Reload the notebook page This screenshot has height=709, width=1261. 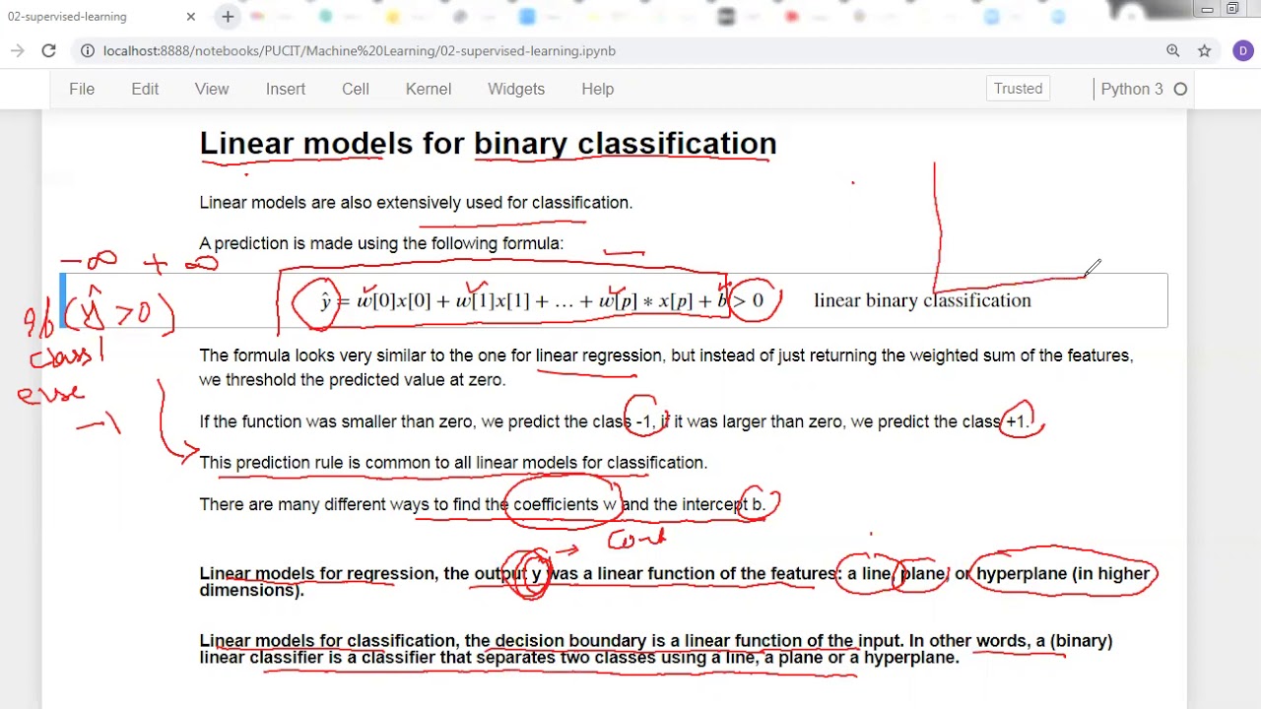click(x=48, y=51)
